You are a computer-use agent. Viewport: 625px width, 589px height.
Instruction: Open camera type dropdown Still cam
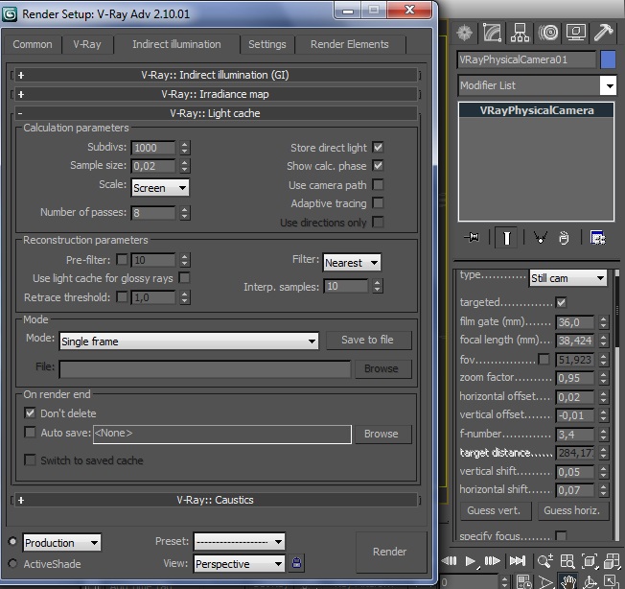pyautogui.click(x=568, y=278)
